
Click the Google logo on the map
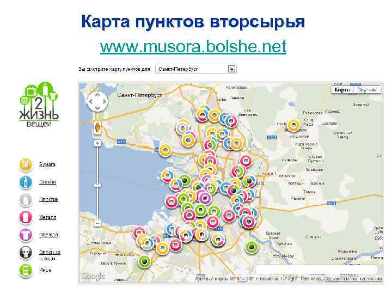point(93,275)
